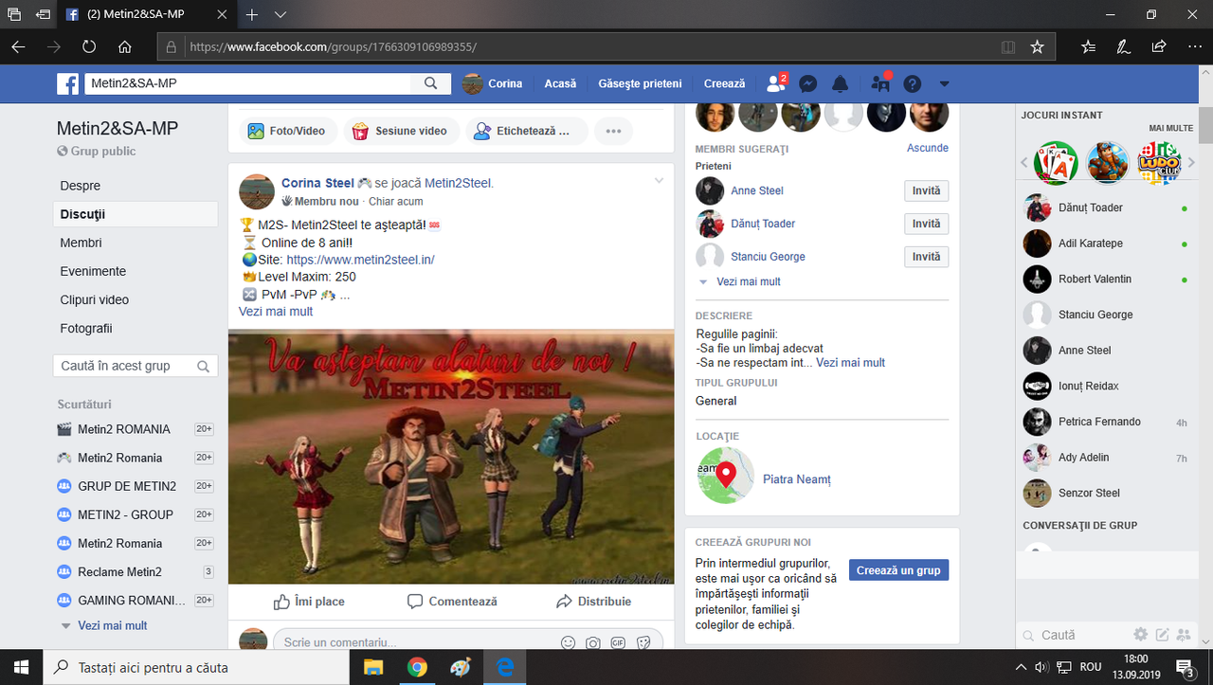Refresh the page with reload icon

89,46
